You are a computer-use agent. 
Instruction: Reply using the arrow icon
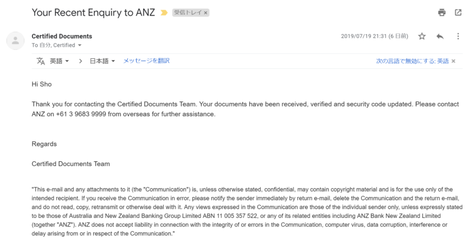click(x=440, y=36)
